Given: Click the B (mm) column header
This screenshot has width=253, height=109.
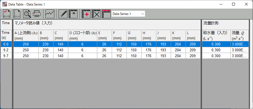Looking at the screenshot, I should pyautogui.click(x=46, y=36).
